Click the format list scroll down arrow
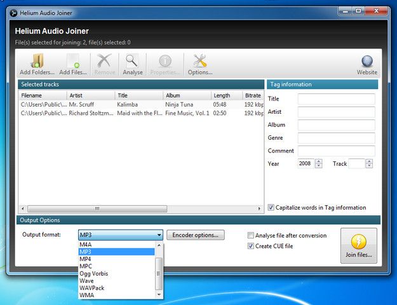The width and height of the screenshot is (397, 305). click(x=159, y=294)
